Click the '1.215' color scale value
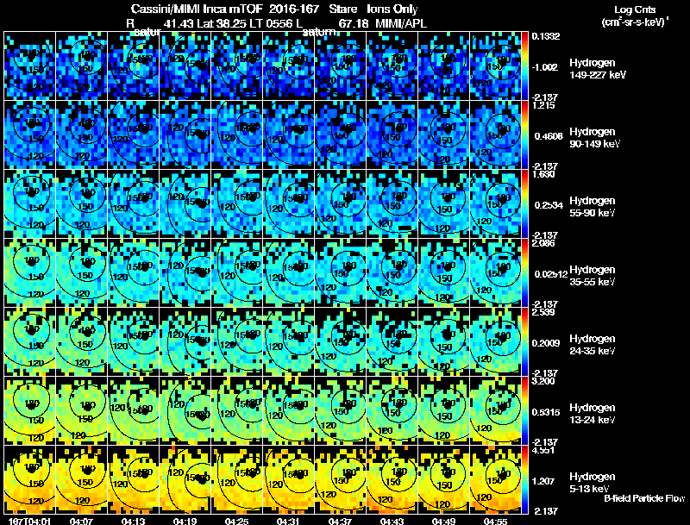 point(543,105)
